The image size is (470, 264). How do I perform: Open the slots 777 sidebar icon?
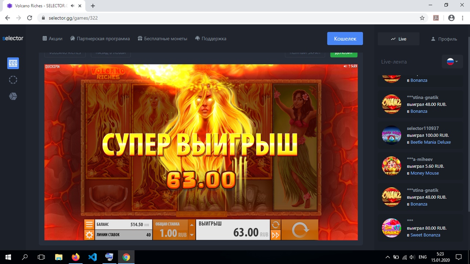point(13,63)
